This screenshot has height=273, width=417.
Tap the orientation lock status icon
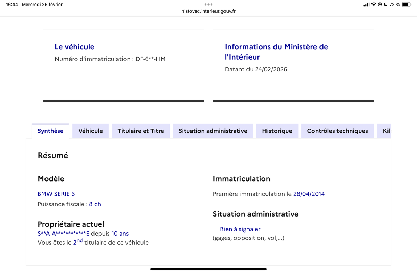380,5
